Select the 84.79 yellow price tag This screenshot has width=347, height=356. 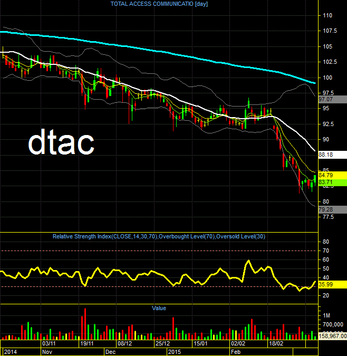click(332, 175)
